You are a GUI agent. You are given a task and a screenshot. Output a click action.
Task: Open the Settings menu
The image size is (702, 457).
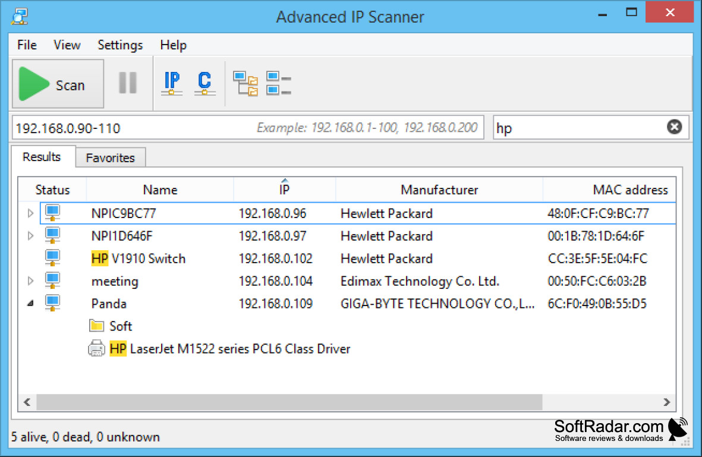[120, 45]
